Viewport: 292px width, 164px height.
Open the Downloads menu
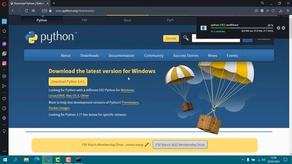89,56
